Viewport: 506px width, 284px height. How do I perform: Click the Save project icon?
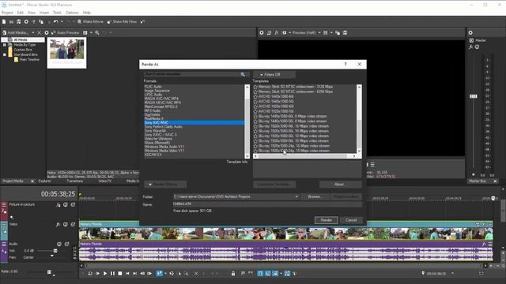point(19,21)
